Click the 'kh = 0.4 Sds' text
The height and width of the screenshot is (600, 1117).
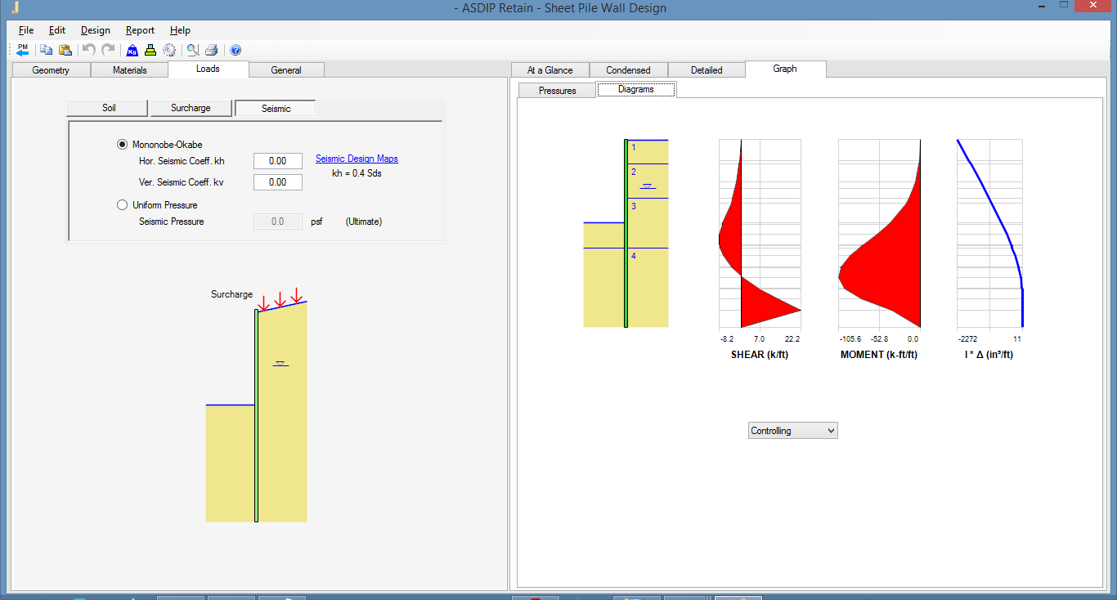point(357,173)
